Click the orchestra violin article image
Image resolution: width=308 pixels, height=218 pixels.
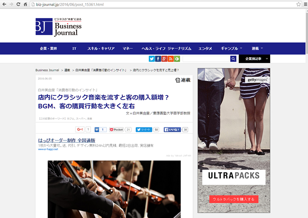(114, 189)
